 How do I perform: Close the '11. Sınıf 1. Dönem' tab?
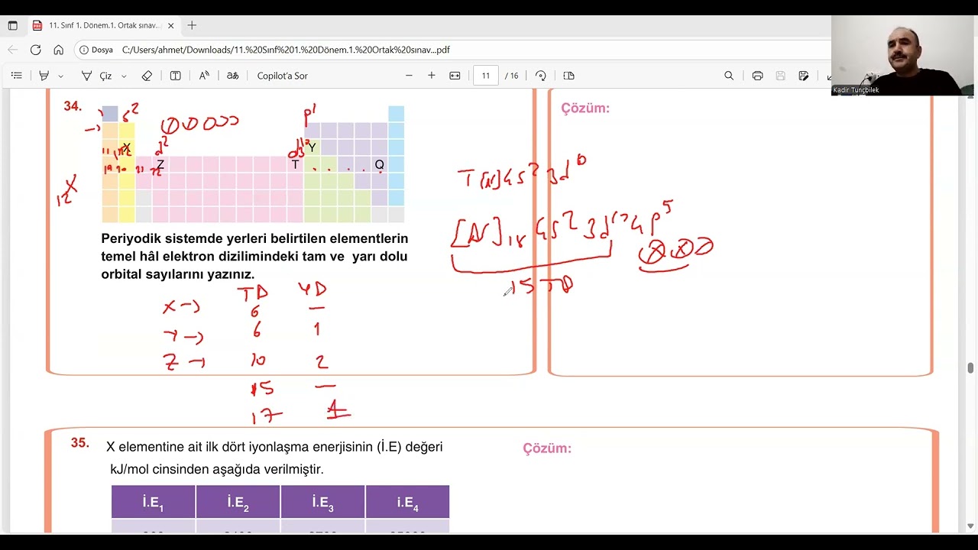170,25
